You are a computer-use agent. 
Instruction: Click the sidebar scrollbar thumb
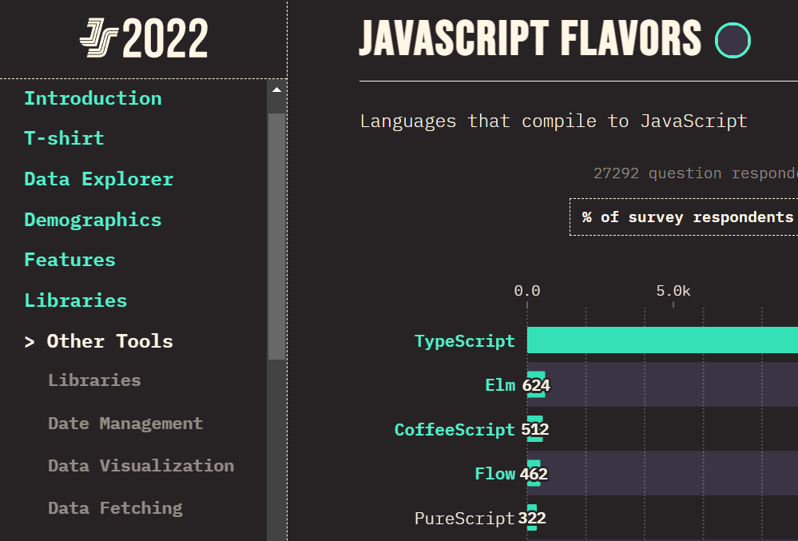276,237
